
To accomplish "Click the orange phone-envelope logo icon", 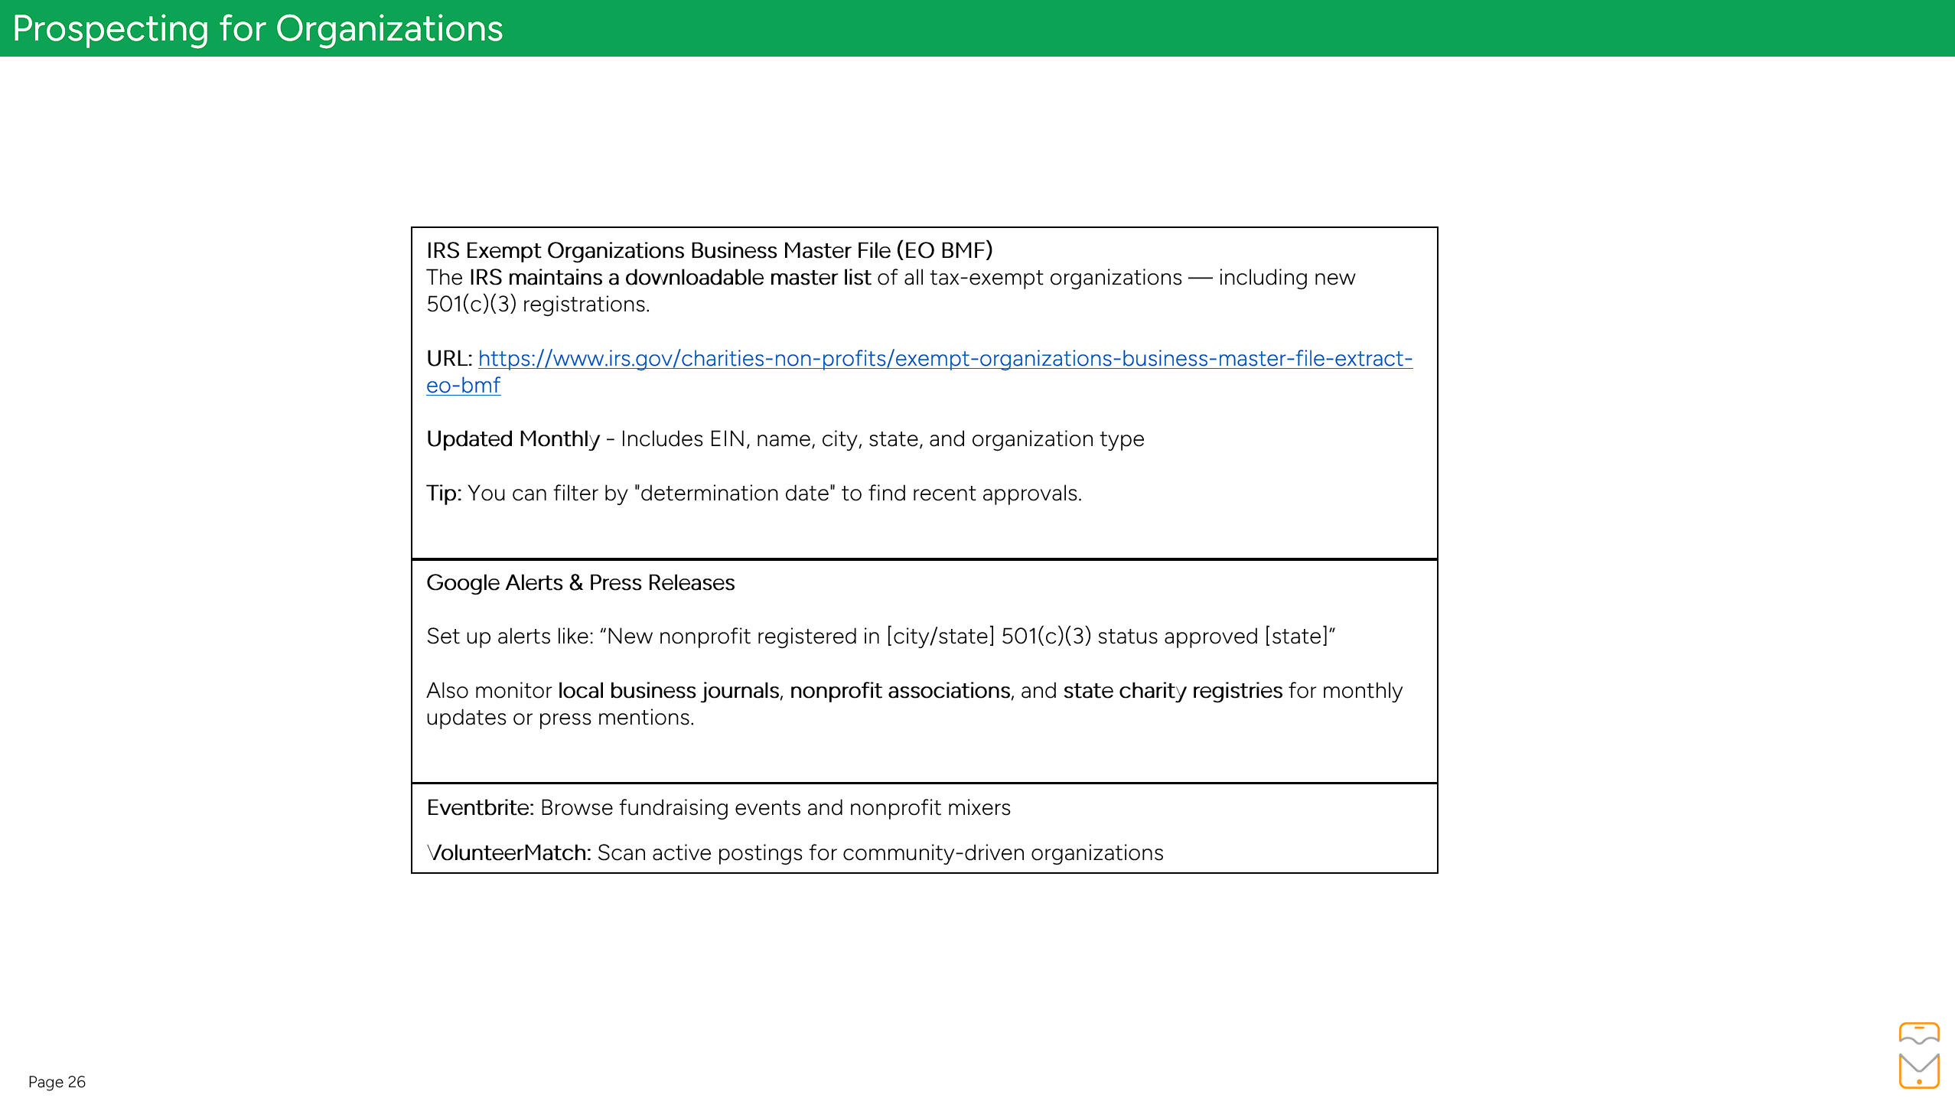I will tap(1918, 1054).
